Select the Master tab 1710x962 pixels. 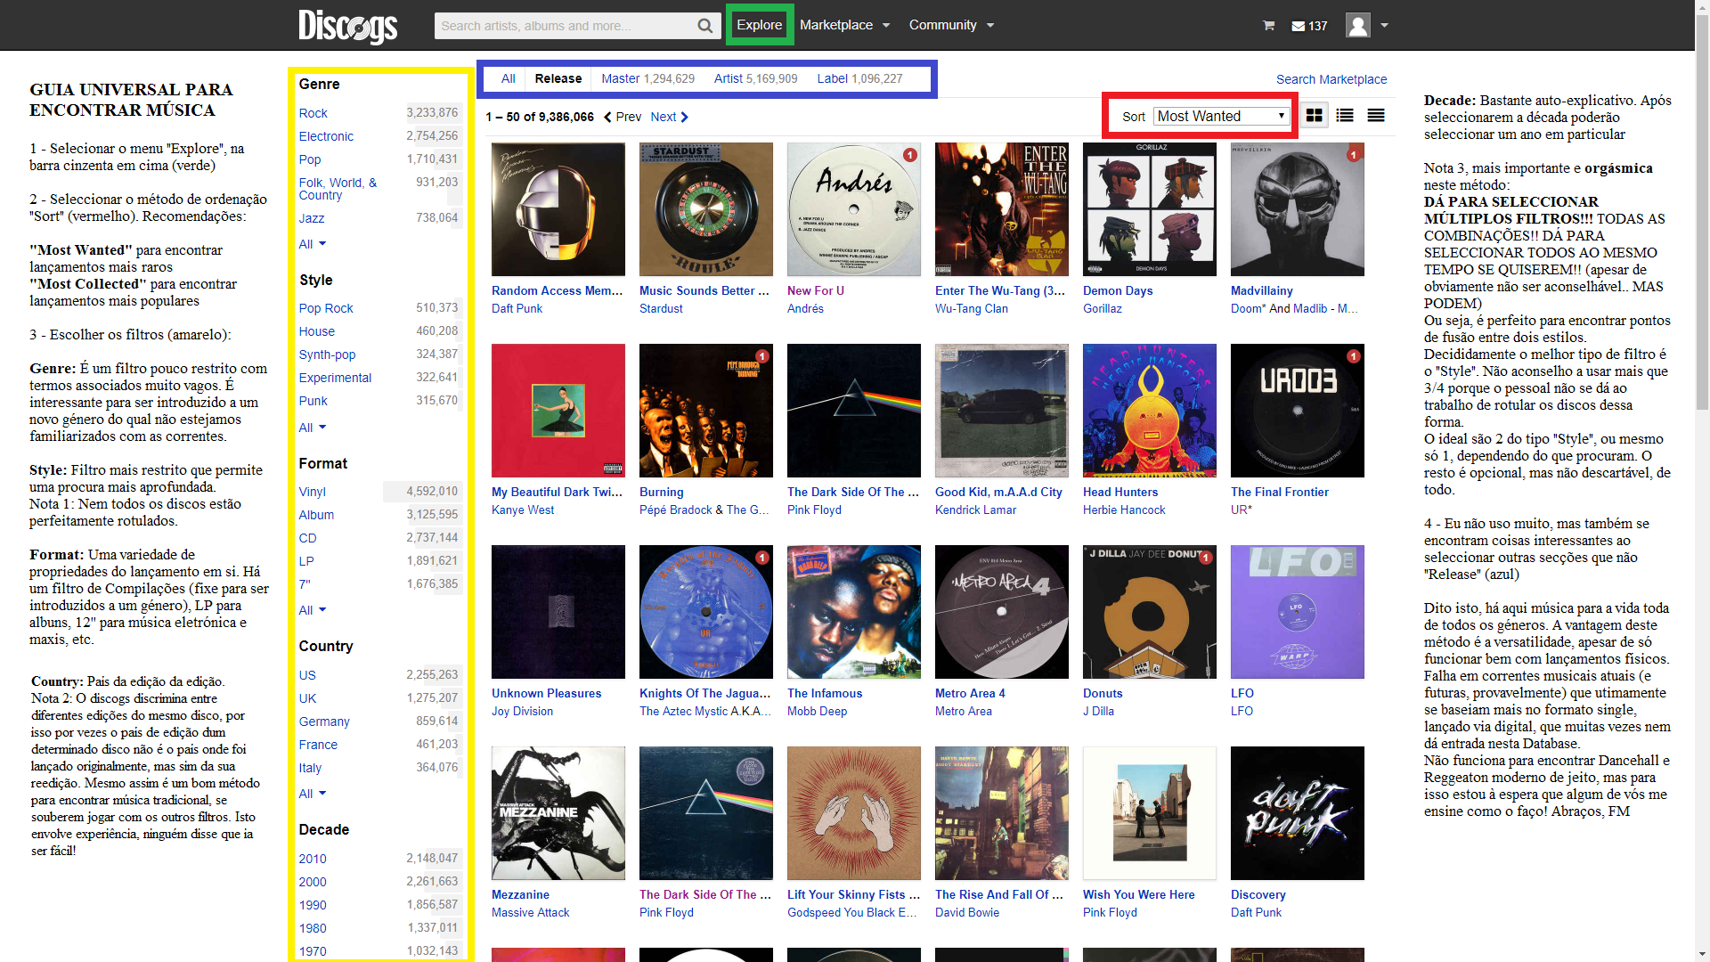tap(647, 78)
